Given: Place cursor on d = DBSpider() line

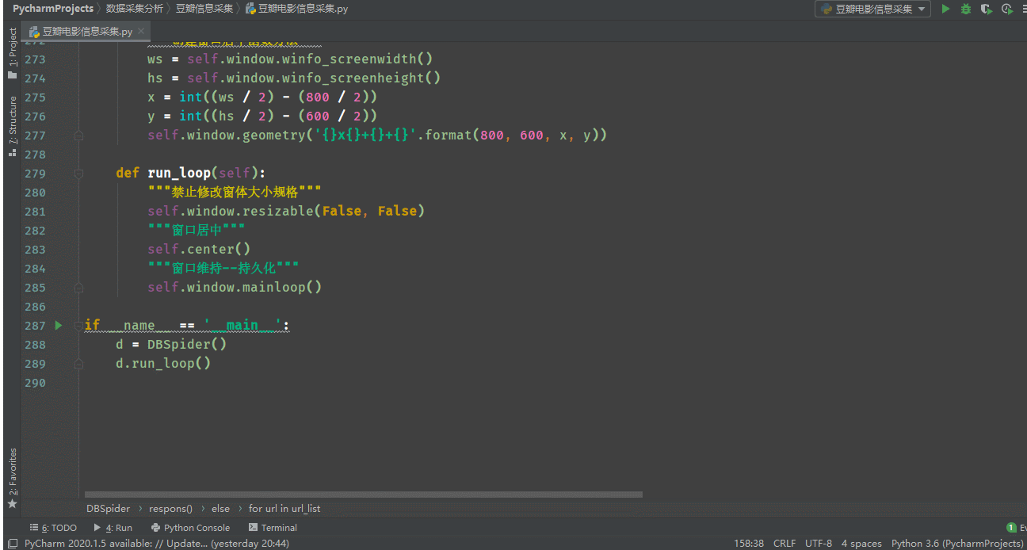Looking at the screenshot, I should coord(171,344).
